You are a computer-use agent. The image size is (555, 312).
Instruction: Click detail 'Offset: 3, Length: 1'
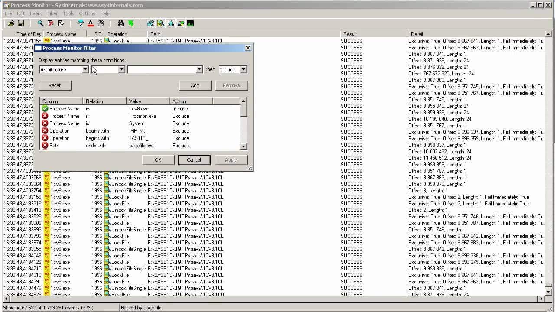pos(428,191)
